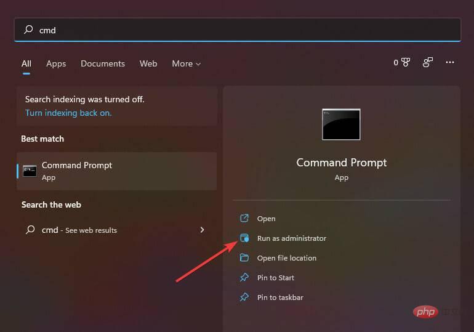Viewport: 474px width, 332px height.
Task: Click the cmd search input field
Action: [x=238, y=30]
